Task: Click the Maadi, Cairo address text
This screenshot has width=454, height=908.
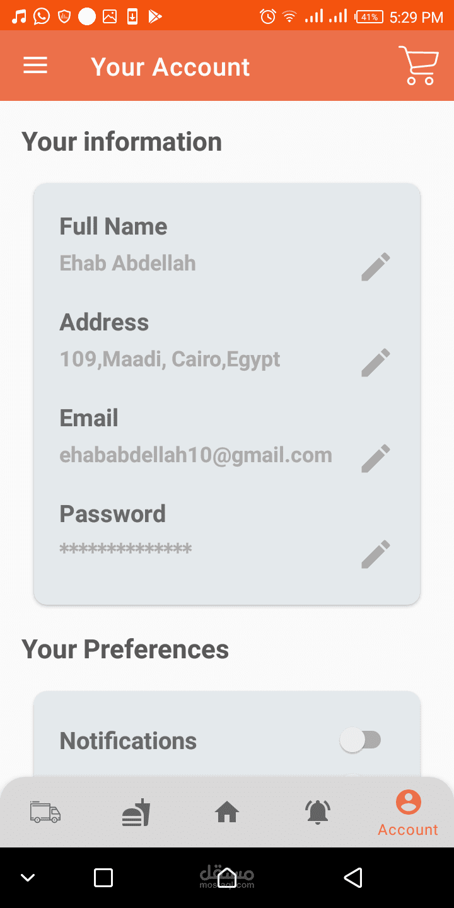Action: pos(170,359)
